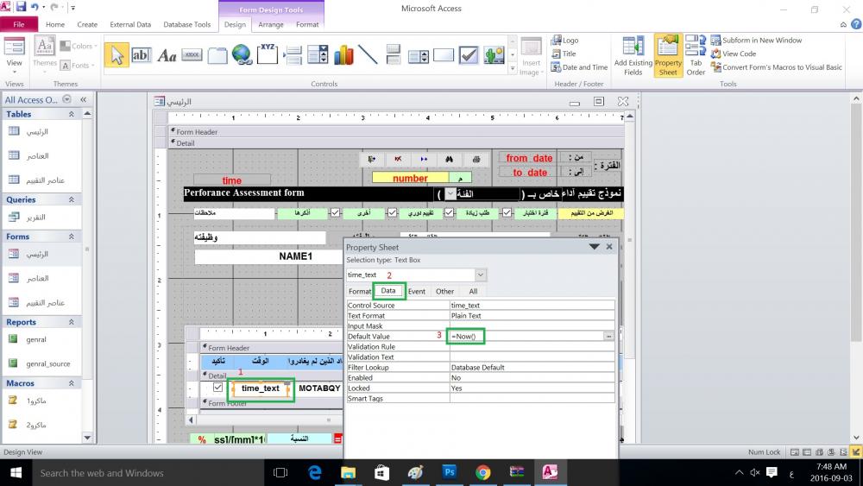Click the Windows search box
The width and height of the screenshot is (863, 486).
coord(148,473)
